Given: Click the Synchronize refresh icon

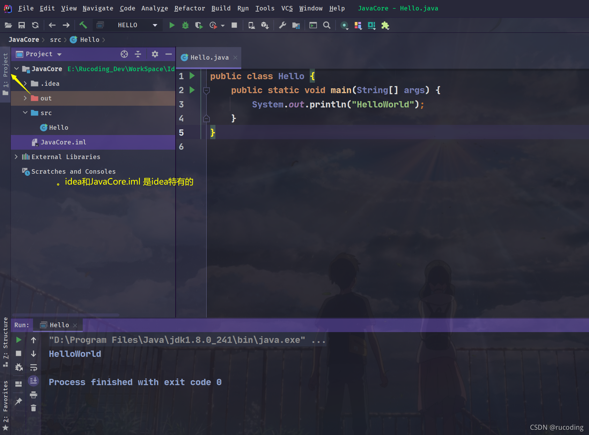Looking at the screenshot, I should point(35,25).
